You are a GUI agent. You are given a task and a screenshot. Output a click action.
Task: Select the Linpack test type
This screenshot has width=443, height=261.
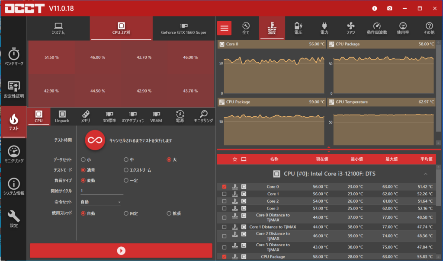click(62, 117)
